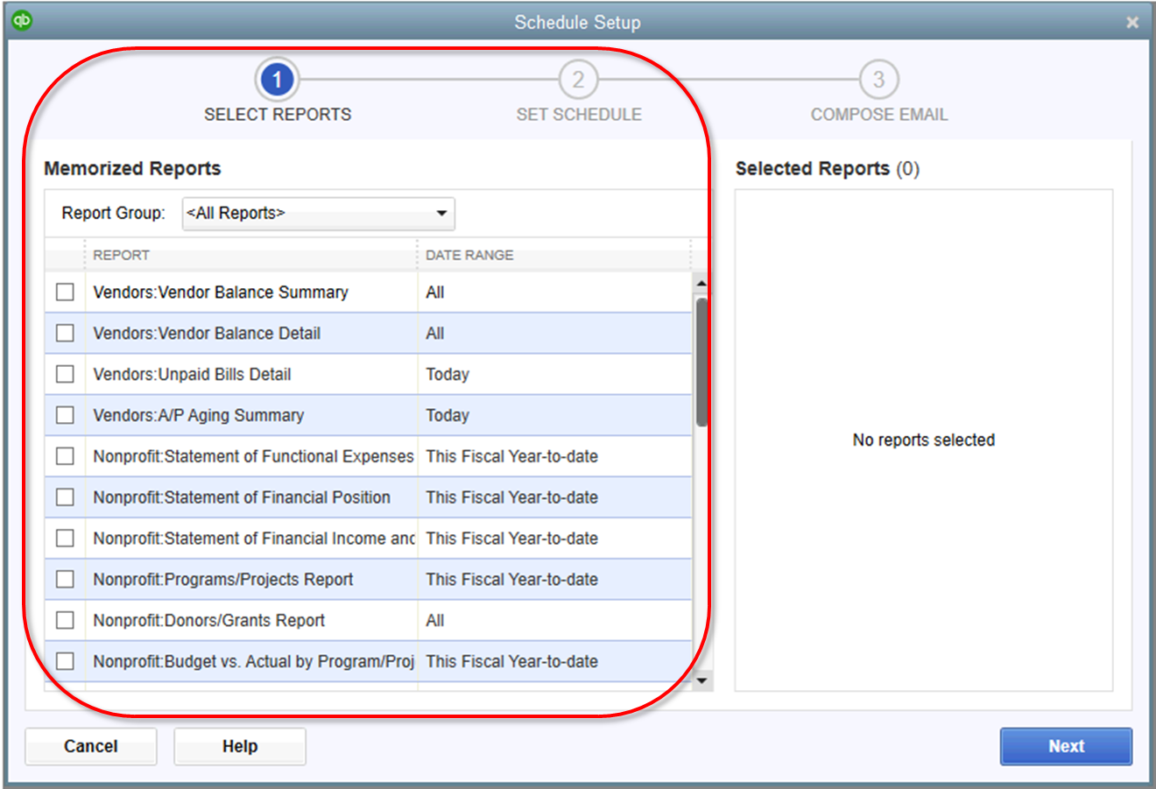Check Nonprofit:Statement of Functional Expenses
Viewport: 1156px width, 789px height.
pos(65,455)
